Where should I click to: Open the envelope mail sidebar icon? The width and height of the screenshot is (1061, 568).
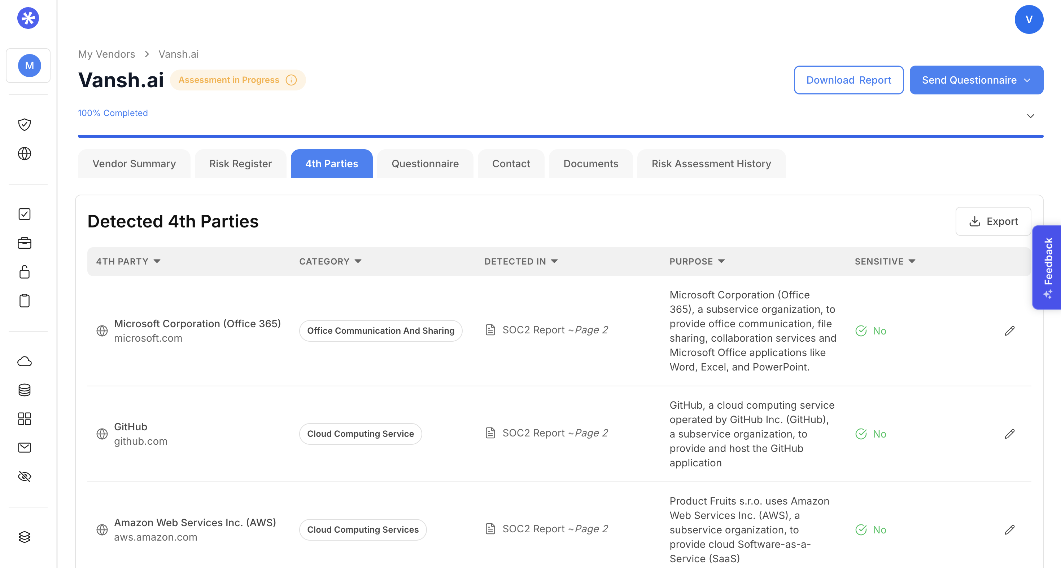24,448
